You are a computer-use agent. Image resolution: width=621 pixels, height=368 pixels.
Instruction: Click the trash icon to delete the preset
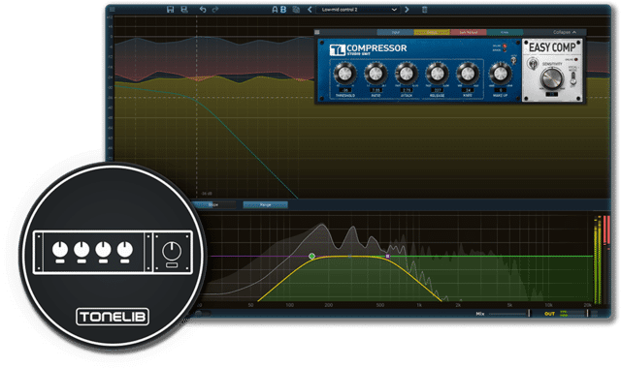coord(425,10)
